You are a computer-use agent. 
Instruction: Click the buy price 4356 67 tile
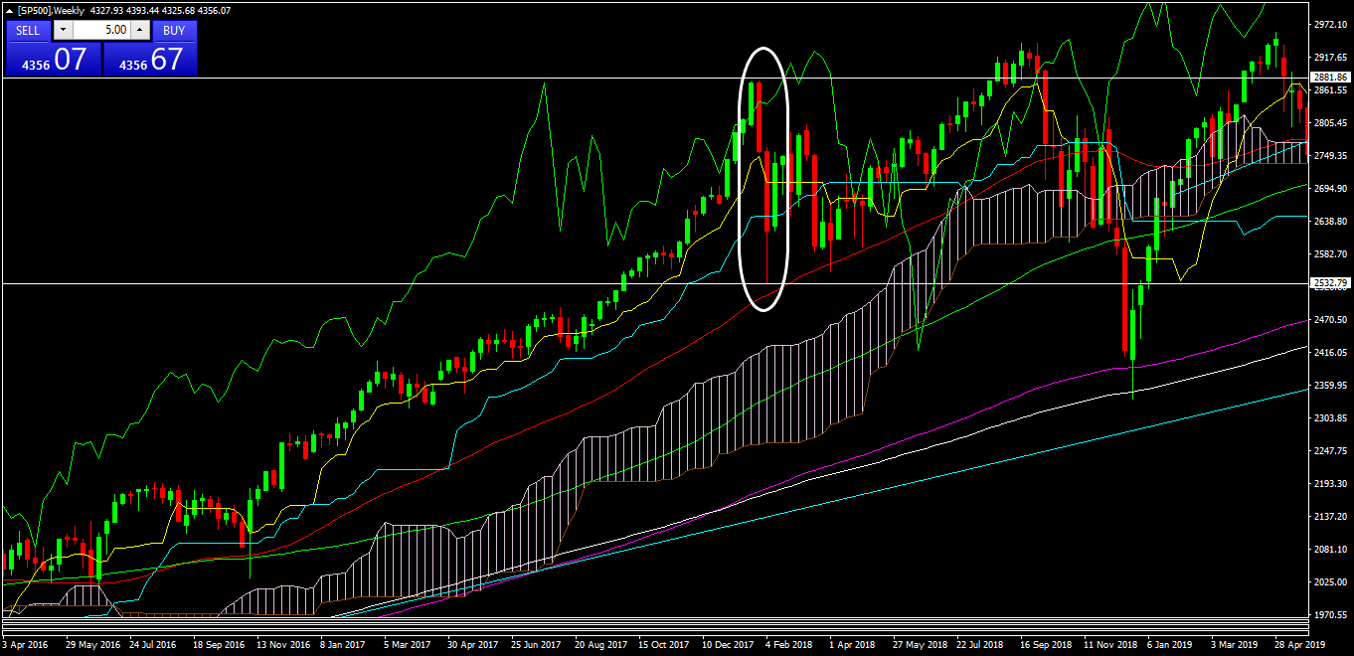[150, 59]
